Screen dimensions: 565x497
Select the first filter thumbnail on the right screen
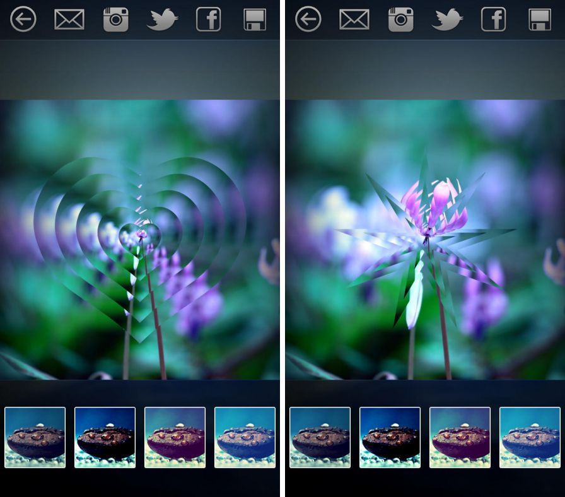320,437
